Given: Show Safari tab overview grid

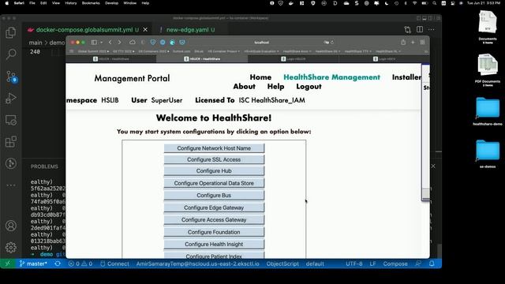Looking at the screenshot, I should 423,42.
